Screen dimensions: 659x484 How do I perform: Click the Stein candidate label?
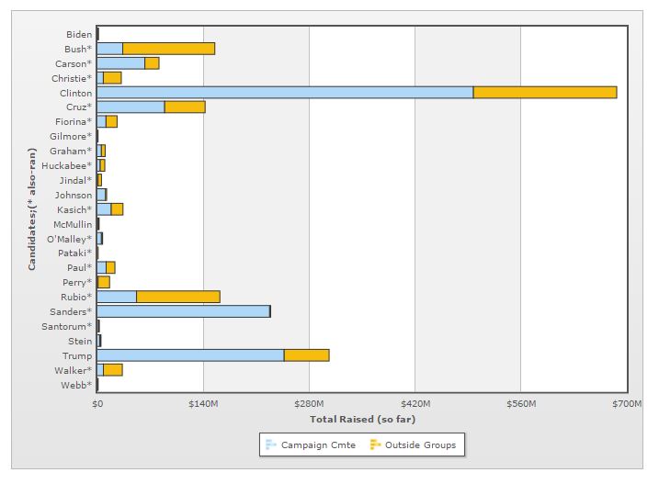80,341
